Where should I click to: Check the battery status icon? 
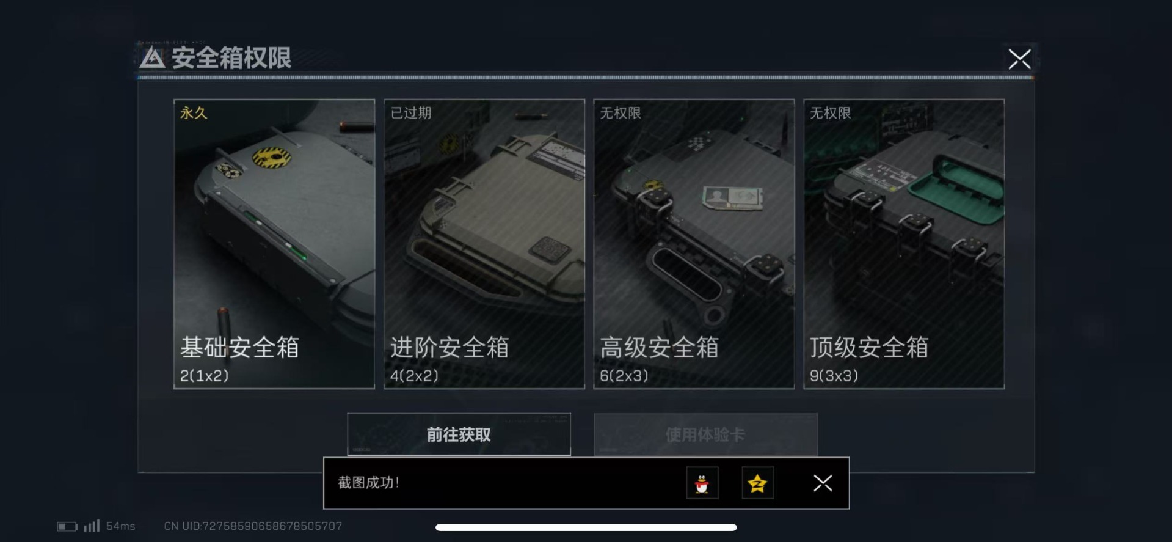click(67, 526)
